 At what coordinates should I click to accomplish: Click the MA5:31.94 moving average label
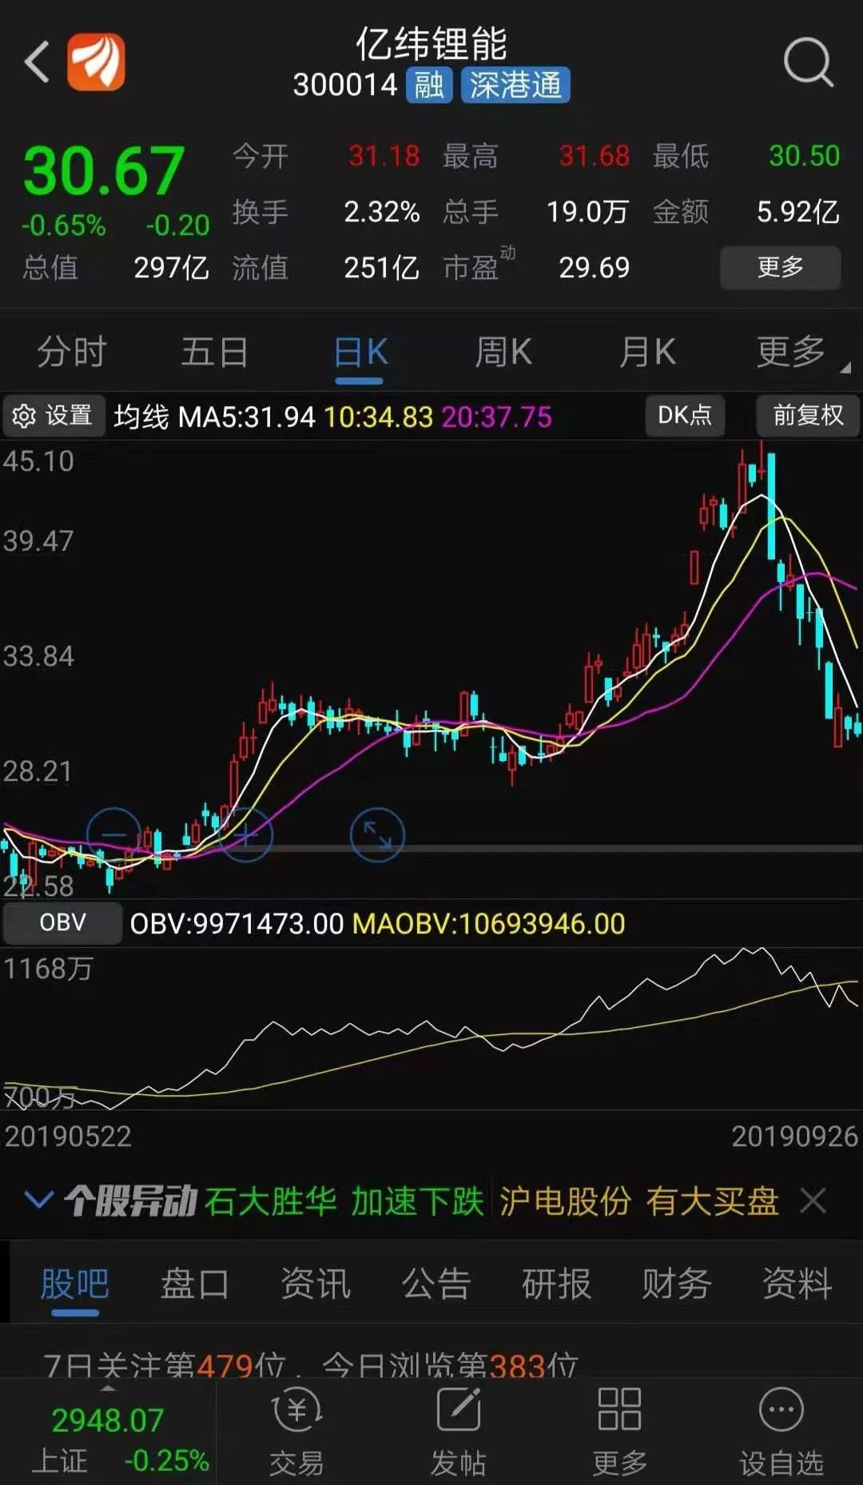click(x=247, y=416)
